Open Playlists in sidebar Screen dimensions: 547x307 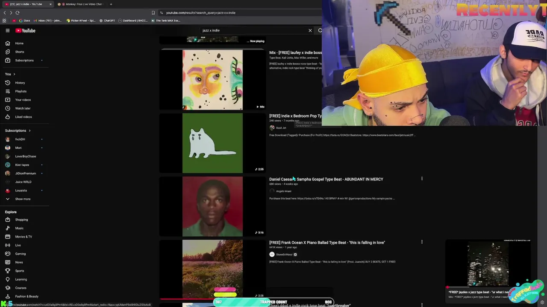21,91
